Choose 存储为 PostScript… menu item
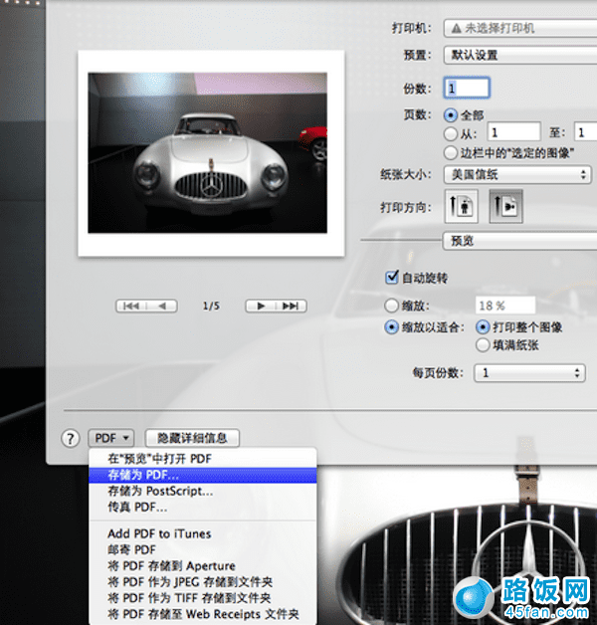 tap(202, 491)
